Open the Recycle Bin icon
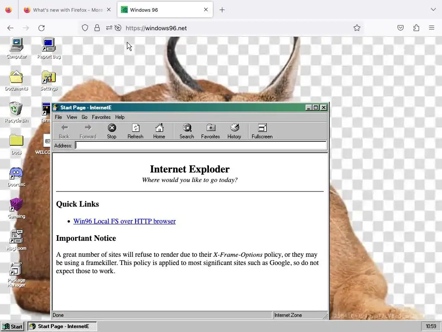Viewport: 442px width, 332px height. point(16,112)
